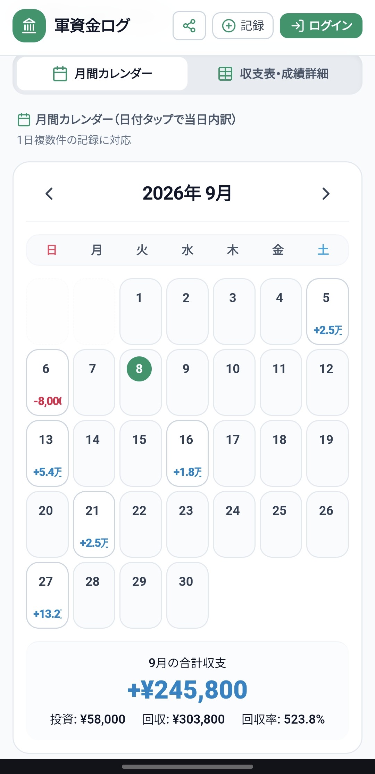The height and width of the screenshot is (774, 375).
Task: Open September 21 entry showing +2.5万
Action: pos(94,524)
